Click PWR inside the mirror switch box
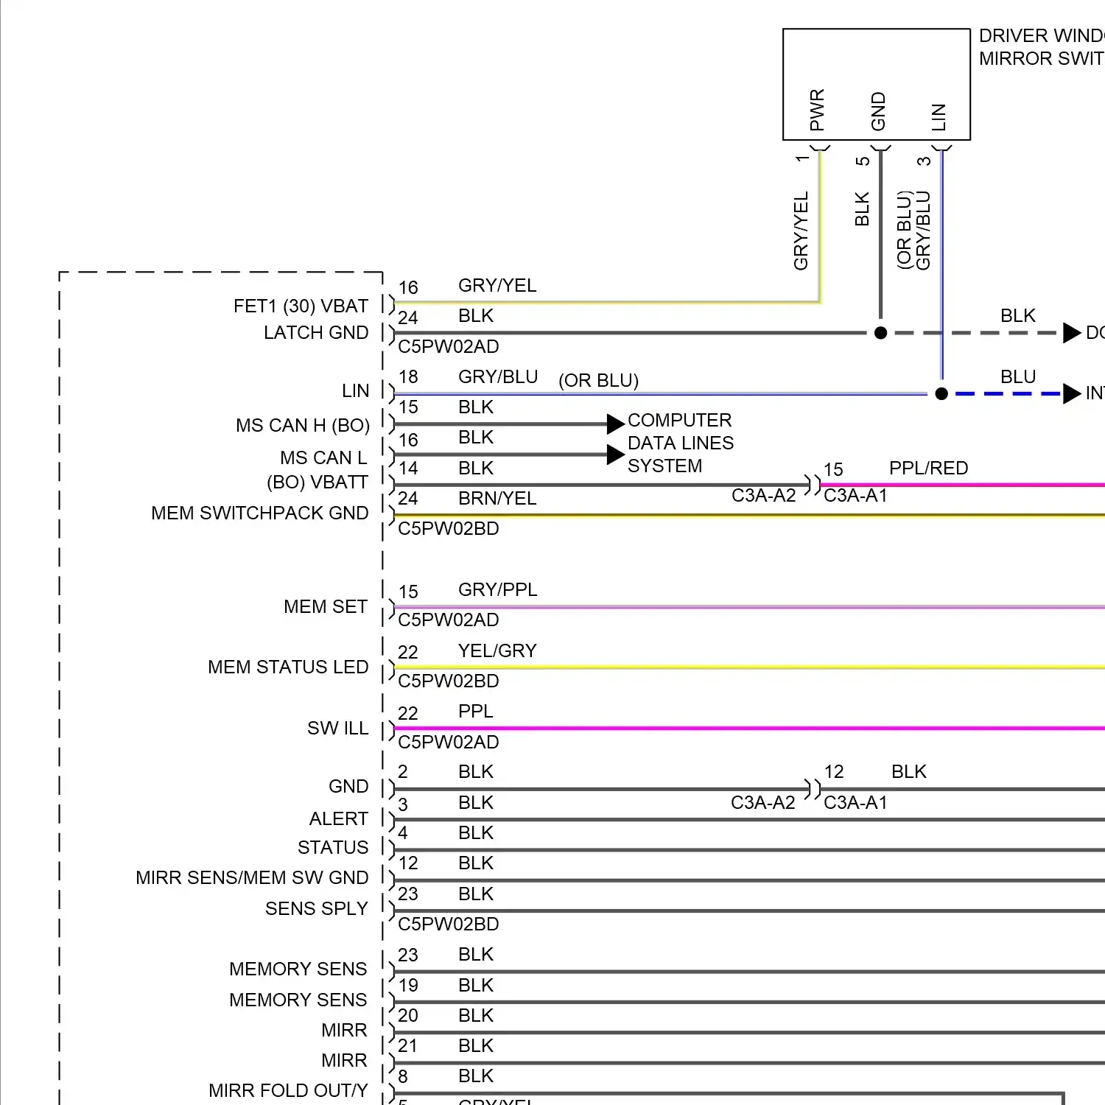 tap(817, 110)
